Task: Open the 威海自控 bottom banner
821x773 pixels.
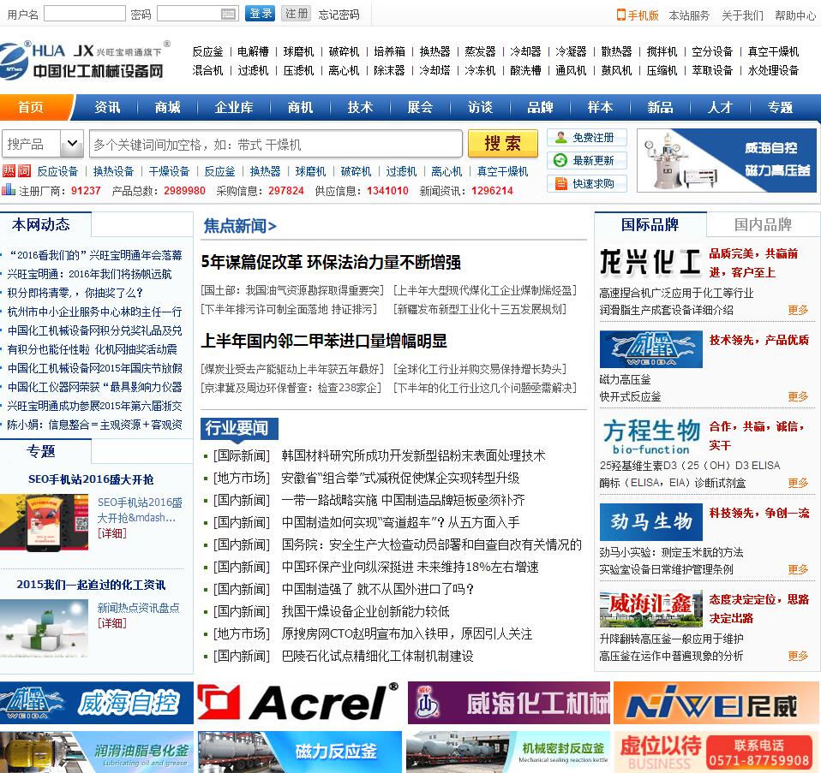Action: pyautogui.click(x=96, y=703)
